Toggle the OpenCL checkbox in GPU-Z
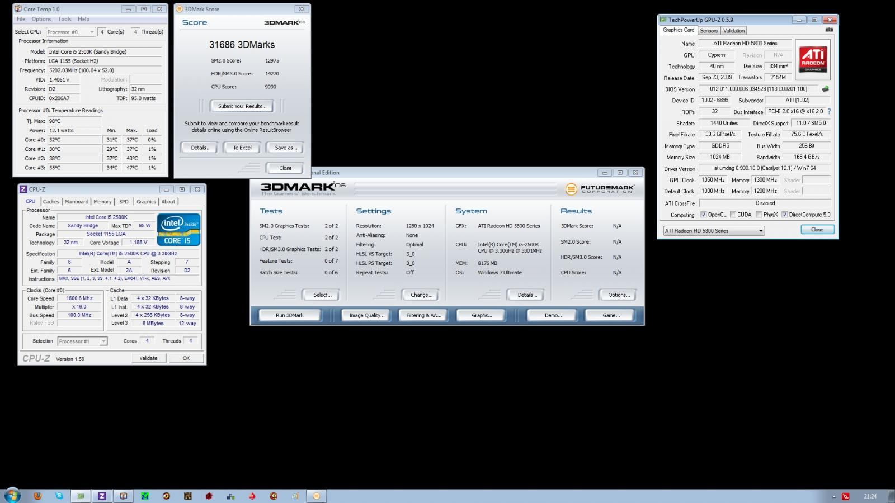 click(x=703, y=215)
